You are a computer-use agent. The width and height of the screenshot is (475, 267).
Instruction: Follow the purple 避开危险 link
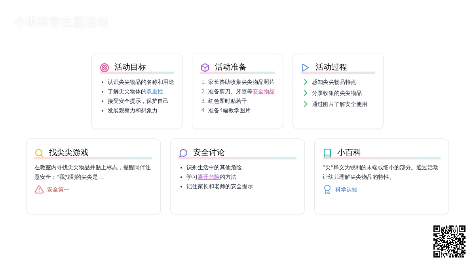click(x=209, y=177)
